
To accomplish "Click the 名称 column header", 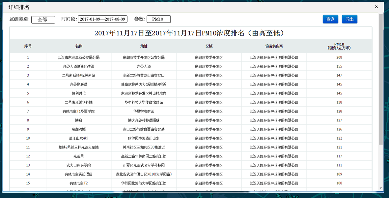I will (x=78, y=46).
